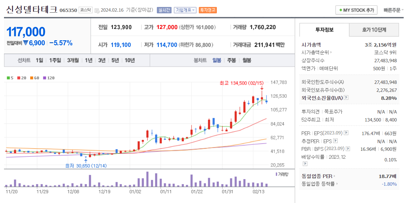Click the purple 거래량 volume legend marker
Viewport: 406px width, 203px height.
[x=276, y=174]
